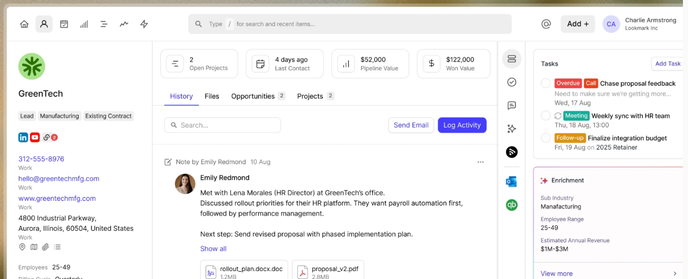The height and width of the screenshot is (279, 688).
Task: Click the Pipeline Value chart icon
Action: click(346, 64)
